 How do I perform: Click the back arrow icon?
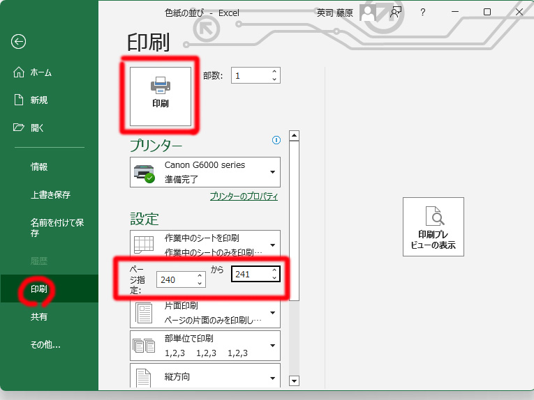(x=19, y=42)
